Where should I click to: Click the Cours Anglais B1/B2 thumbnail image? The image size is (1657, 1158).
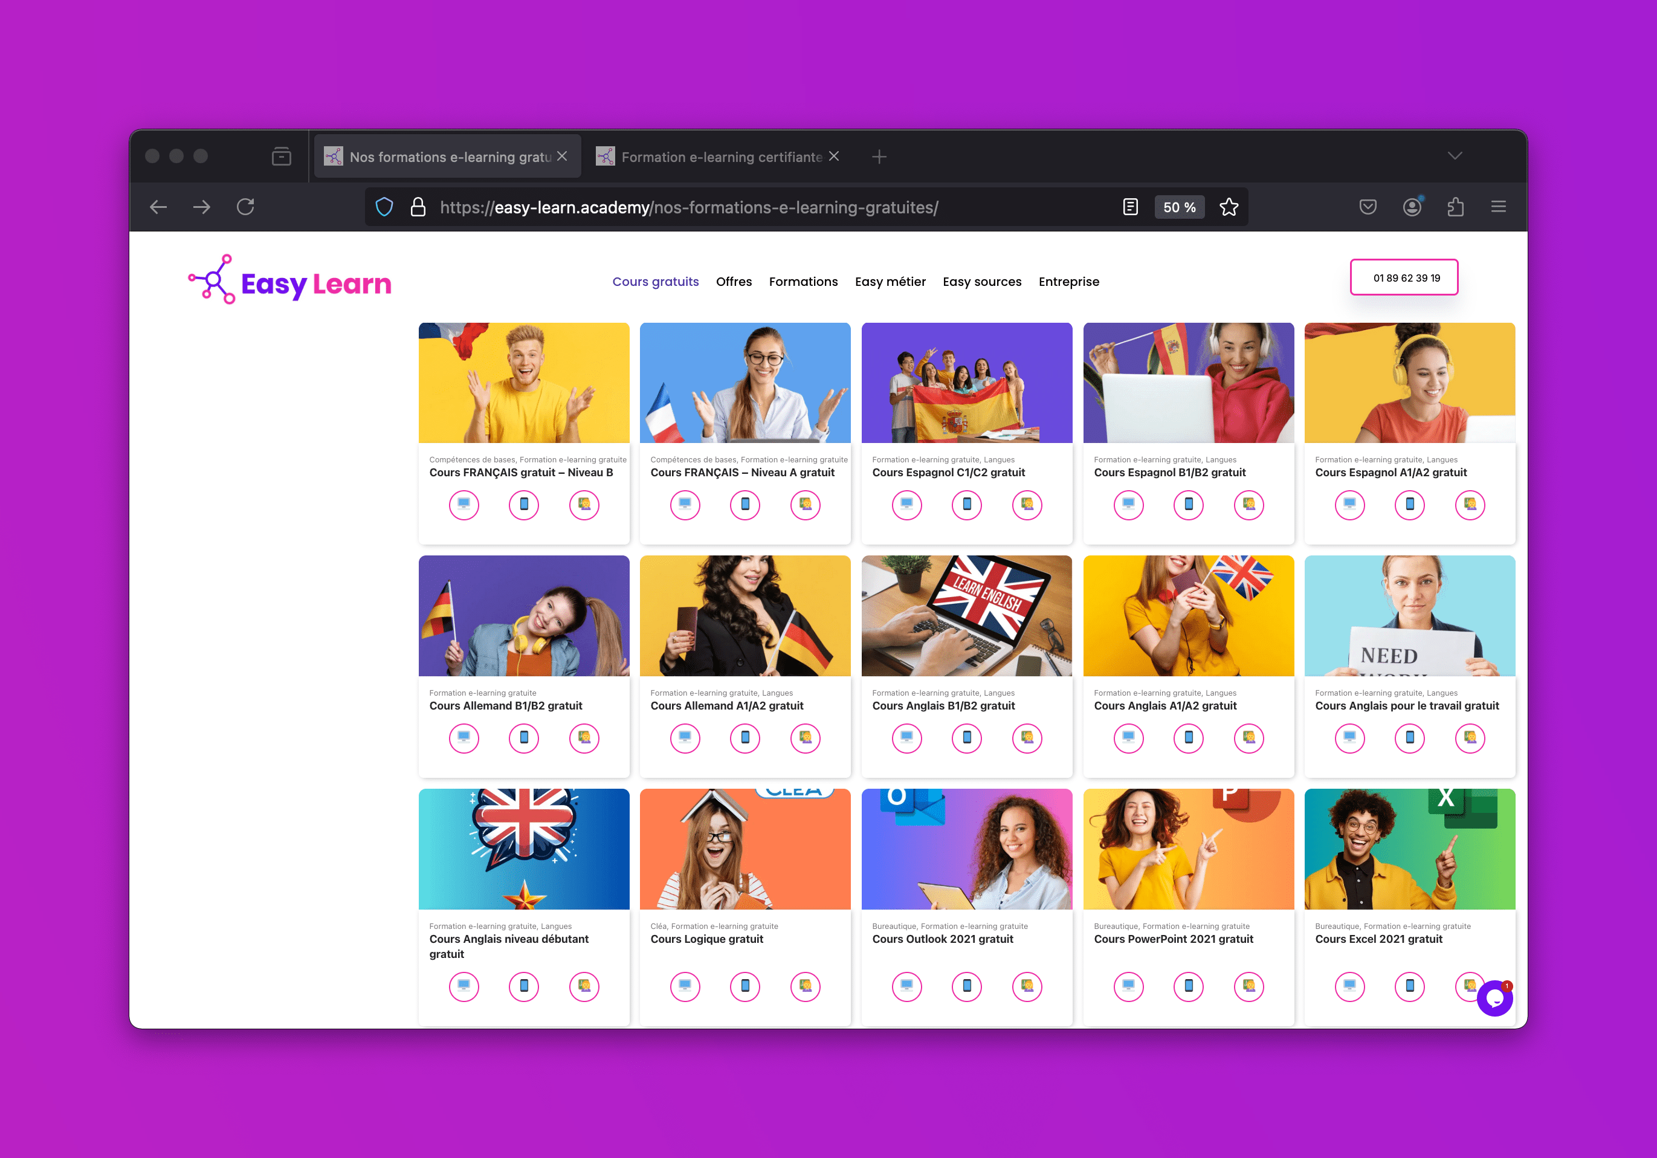(x=966, y=615)
